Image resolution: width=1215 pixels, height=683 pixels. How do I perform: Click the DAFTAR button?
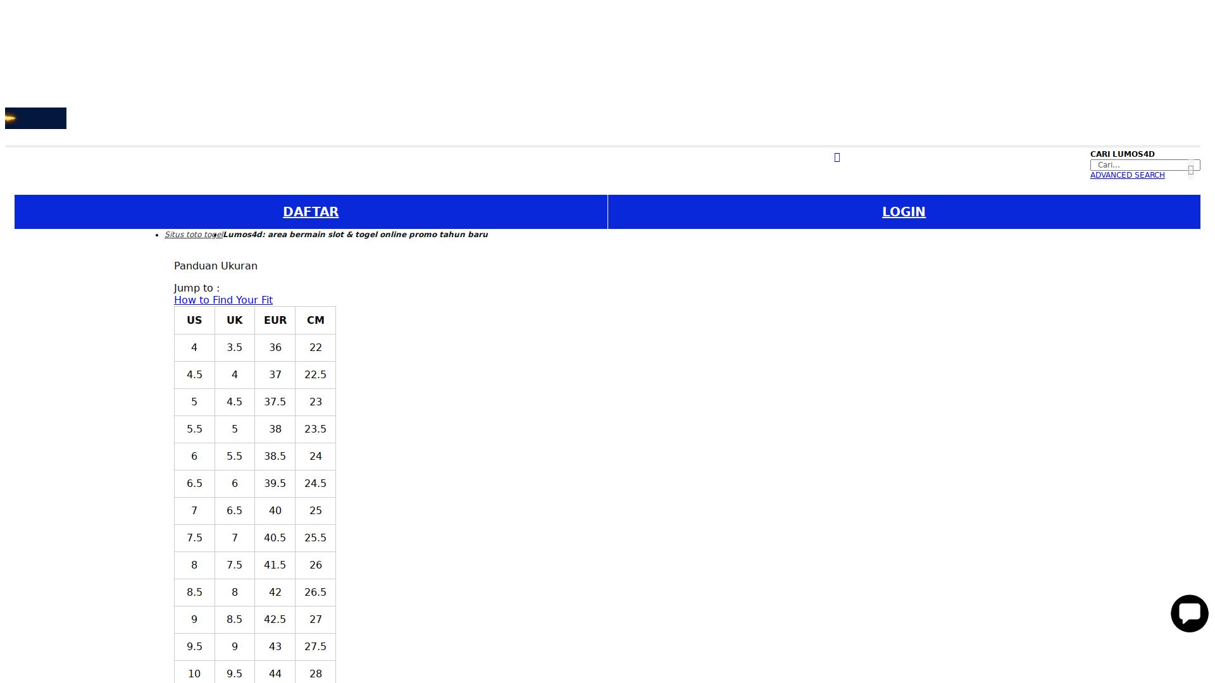pyautogui.click(x=310, y=212)
